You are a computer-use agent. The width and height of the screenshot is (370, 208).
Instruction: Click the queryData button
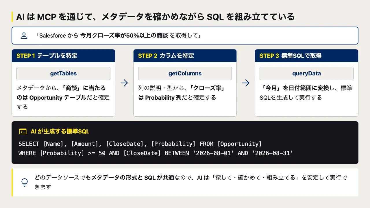pos(306,73)
